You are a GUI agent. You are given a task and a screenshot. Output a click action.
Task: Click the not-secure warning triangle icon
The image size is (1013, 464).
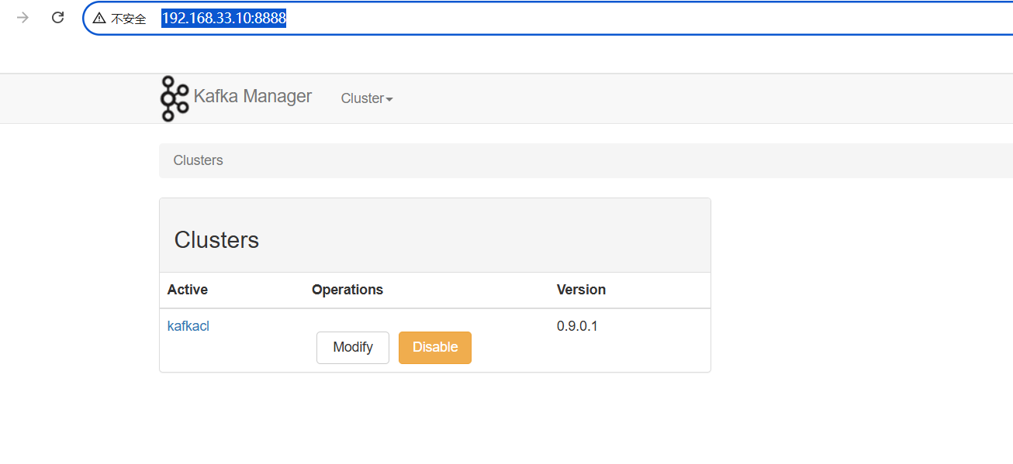(99, 19)
